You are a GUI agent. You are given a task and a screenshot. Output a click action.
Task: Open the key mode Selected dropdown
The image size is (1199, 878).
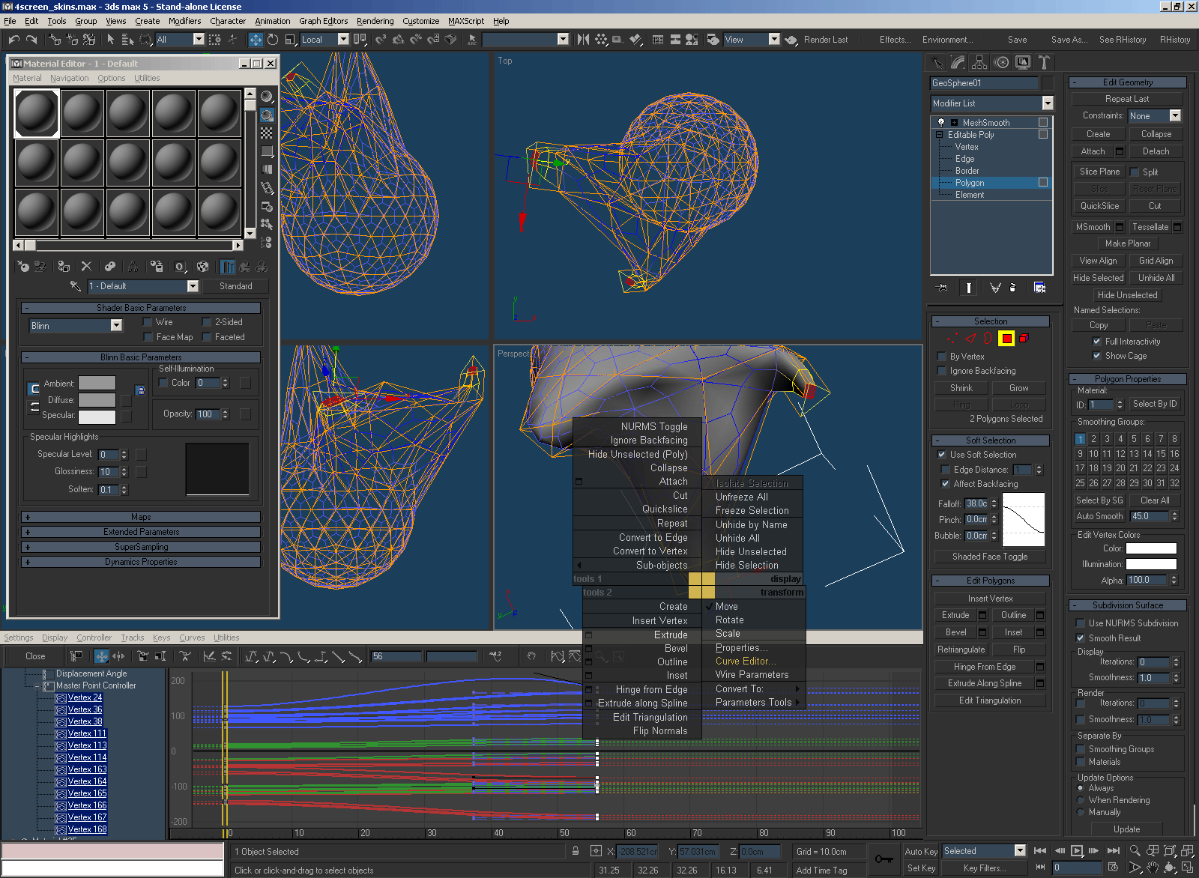click(x=983, y=851)
